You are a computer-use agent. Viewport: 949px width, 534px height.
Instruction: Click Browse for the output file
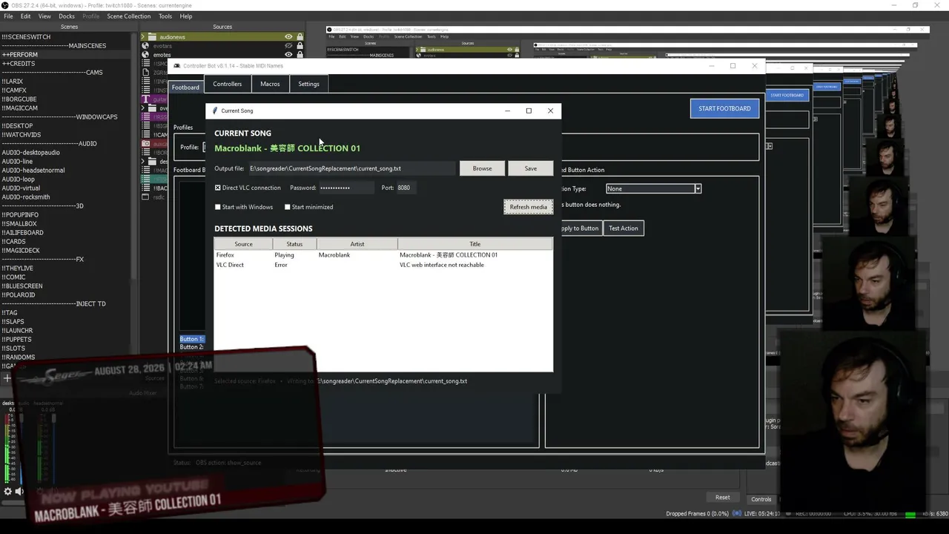pos(482,168)
